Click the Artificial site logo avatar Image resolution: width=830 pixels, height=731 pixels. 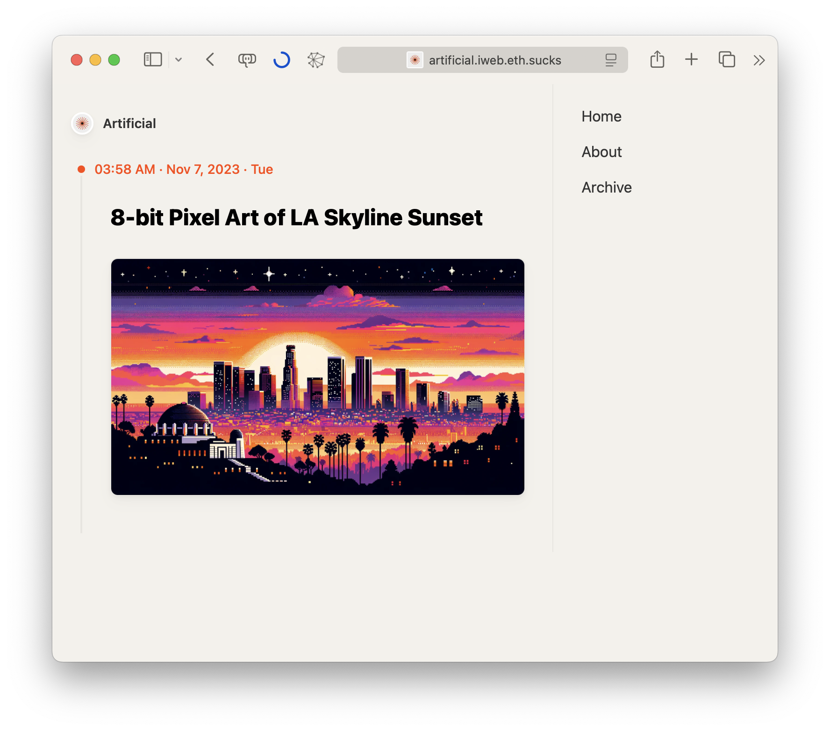[x=82, y=123]
